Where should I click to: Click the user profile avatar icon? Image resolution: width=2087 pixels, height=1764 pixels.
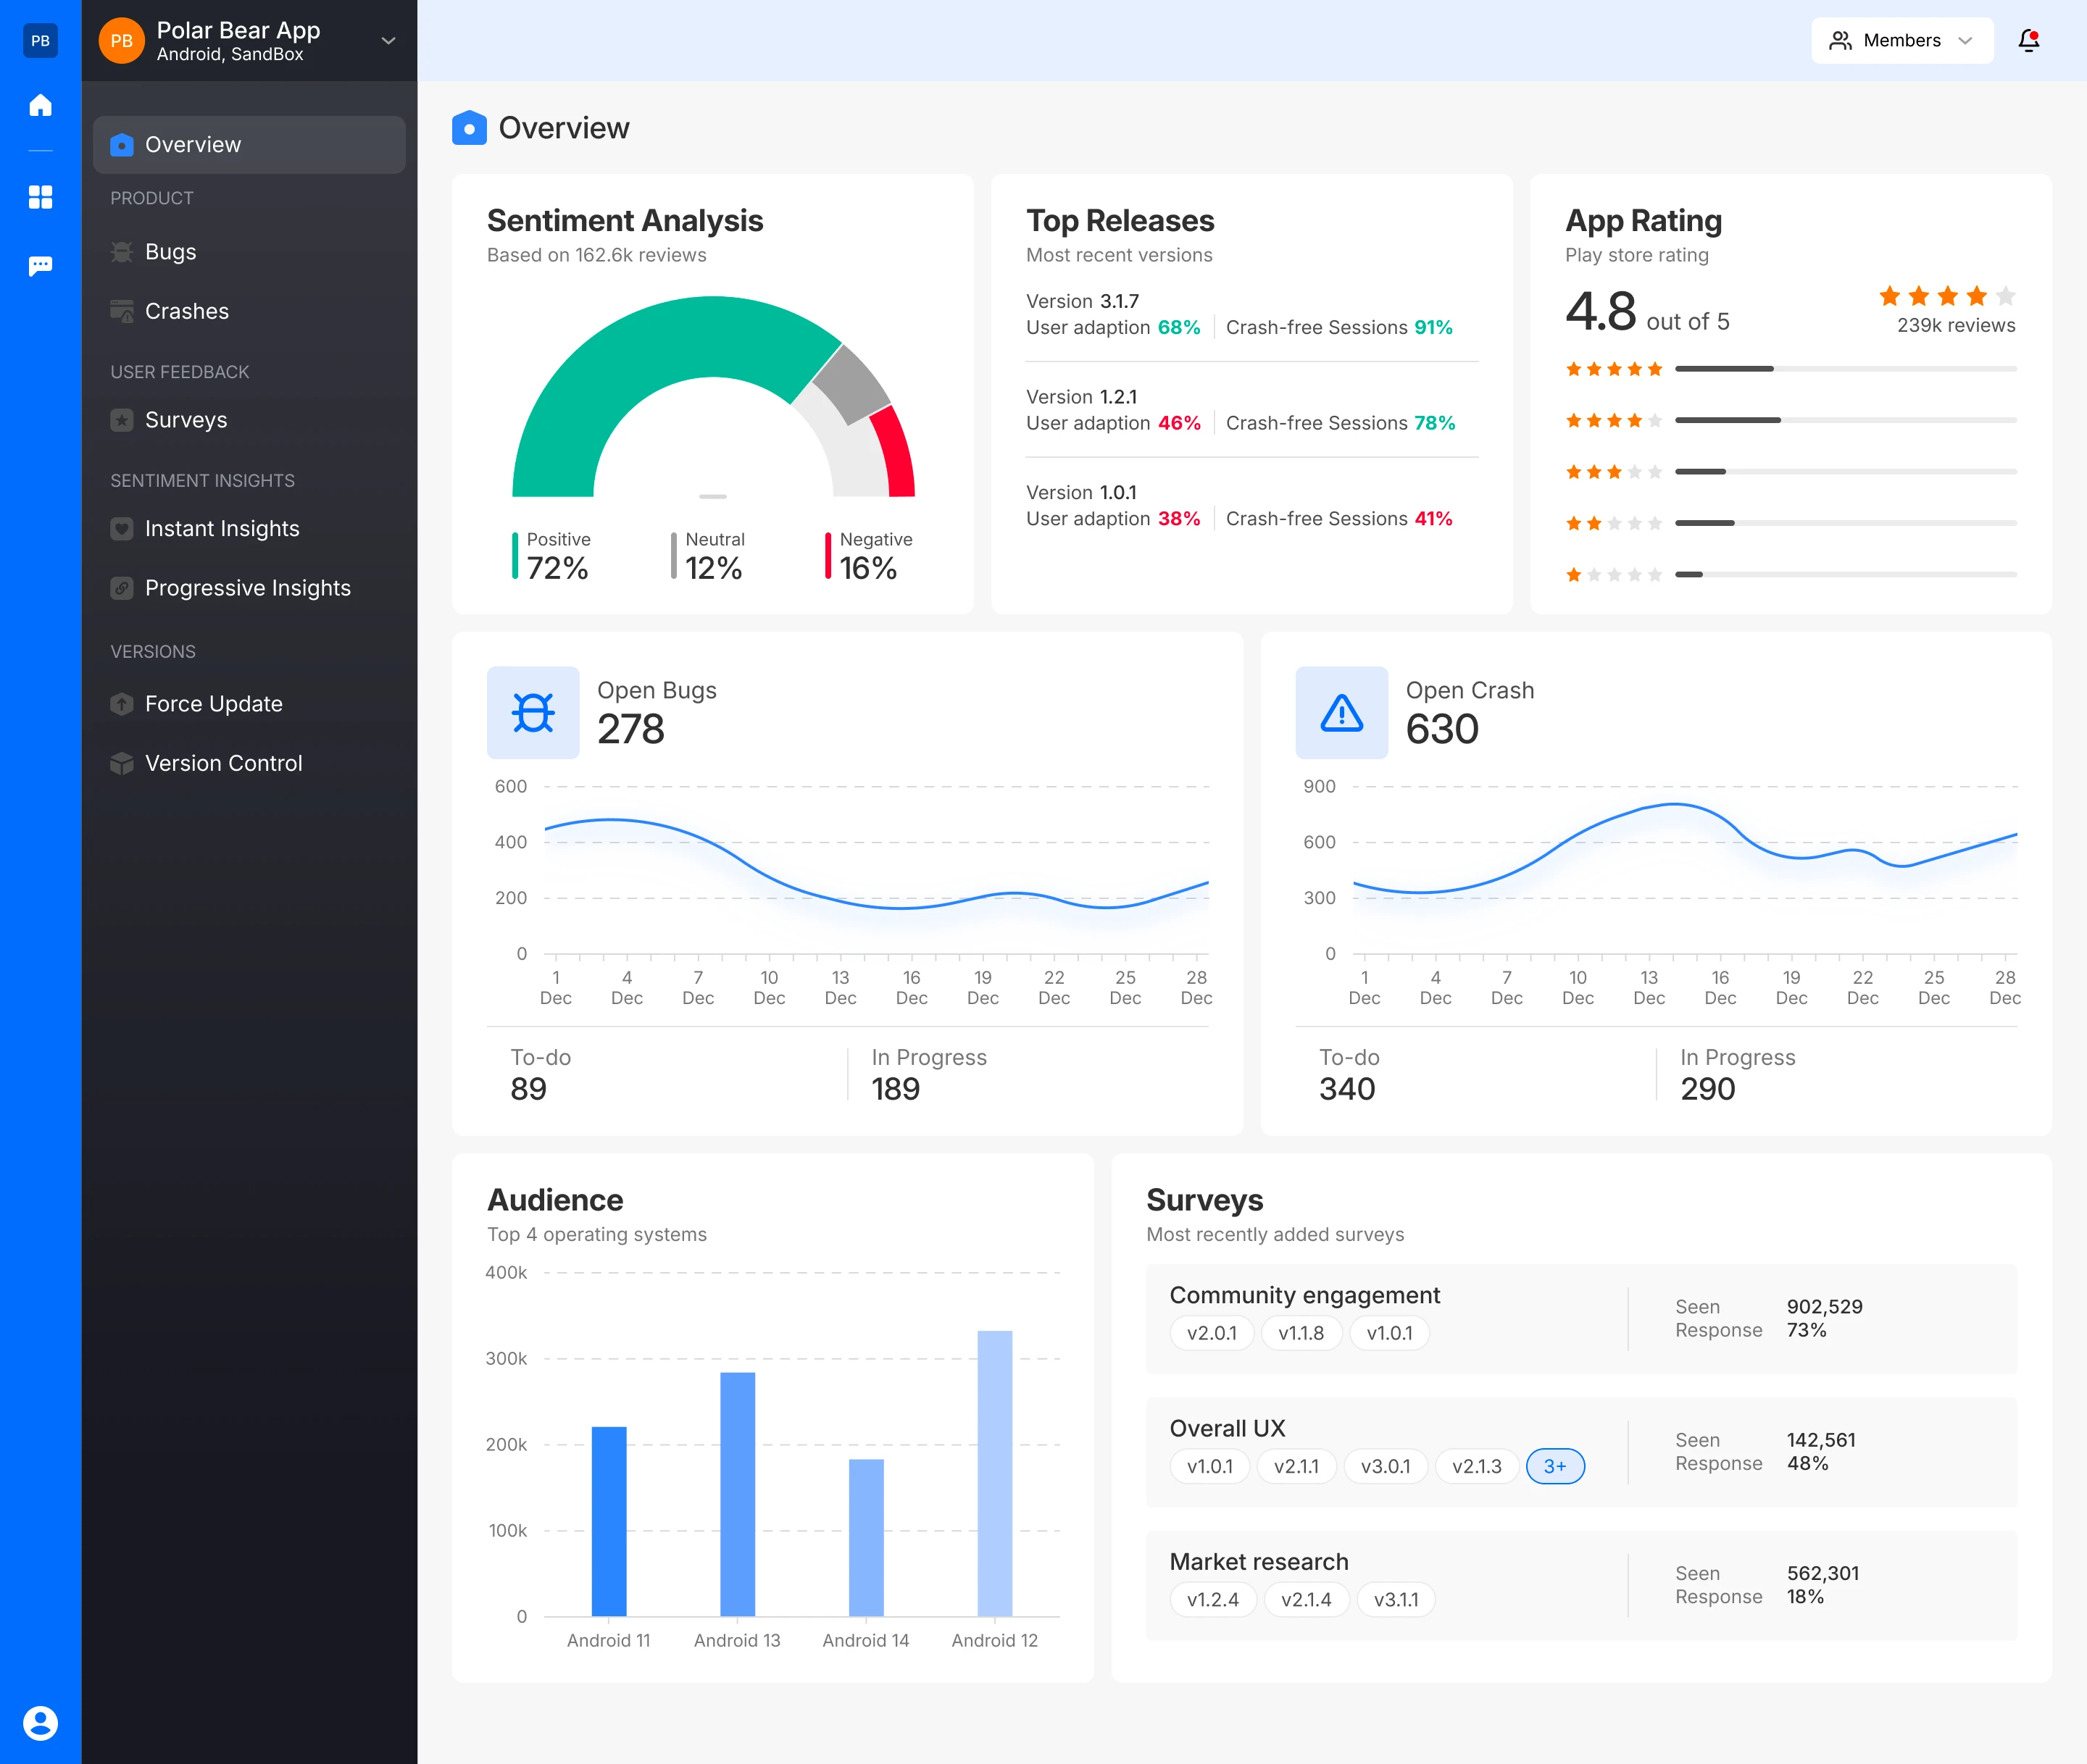[x=40, y=1722]
